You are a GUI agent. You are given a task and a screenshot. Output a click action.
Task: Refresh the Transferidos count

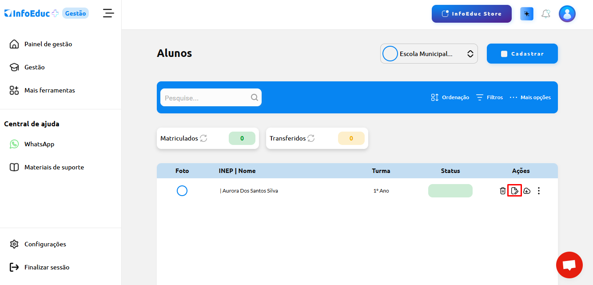point(311,138)
